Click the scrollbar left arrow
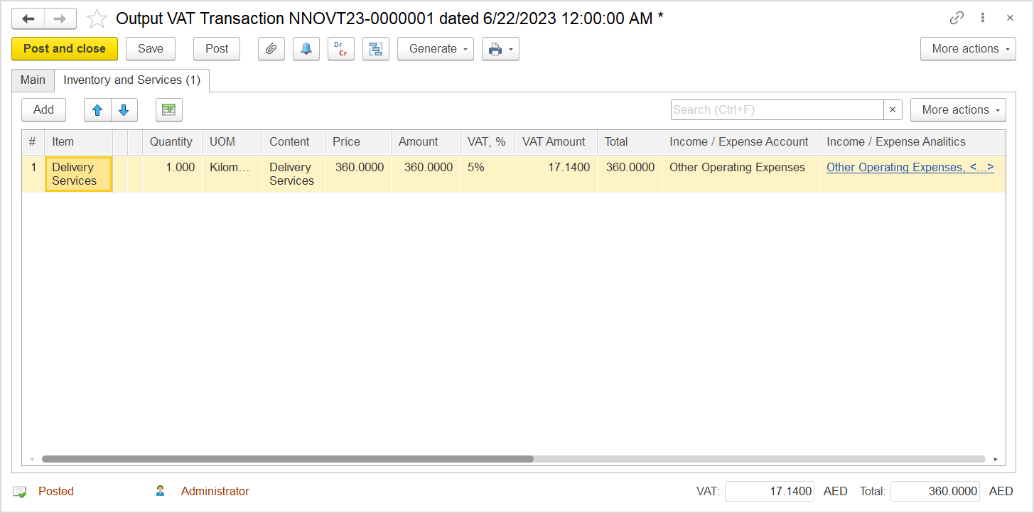The height and width of the screenshot is (513, 1034). pos(31,459)
